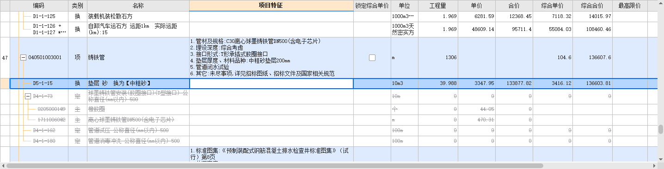This screenshot has width=664, height=169.
Task: Select the D1-1-126 + D1-1-127 code row
Action: click(49, 29)
